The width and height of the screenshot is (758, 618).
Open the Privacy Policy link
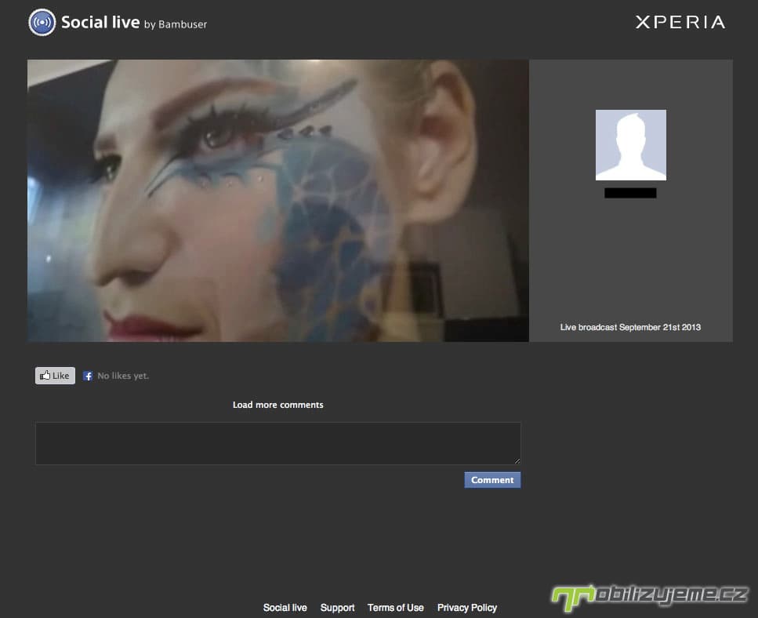point(467,607)
